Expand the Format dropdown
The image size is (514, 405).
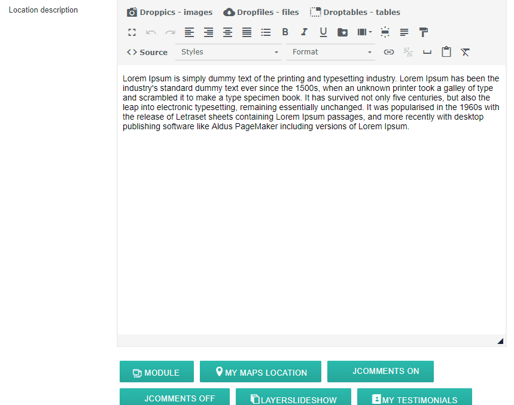tap(331, 52)
